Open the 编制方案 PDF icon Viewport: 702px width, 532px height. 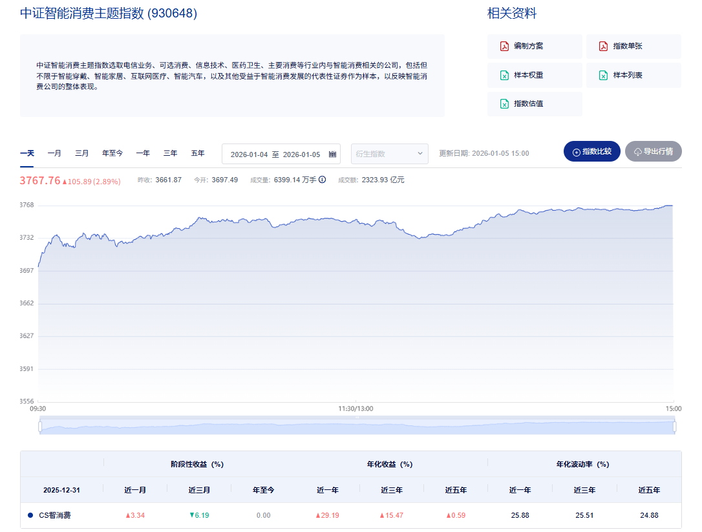tap(504, 46)
